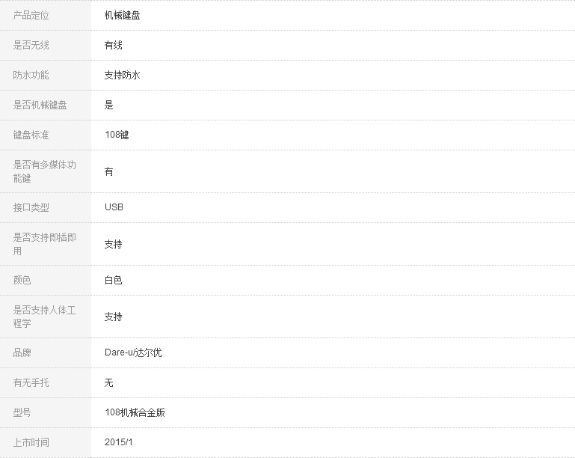Click the 是否无线 label

[31, 45]
